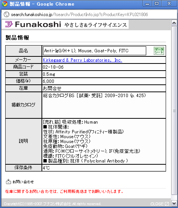Click description line 抗原種: Mouse(マウス)
This screenshot has height=208, width=178.
coord(67,142)
